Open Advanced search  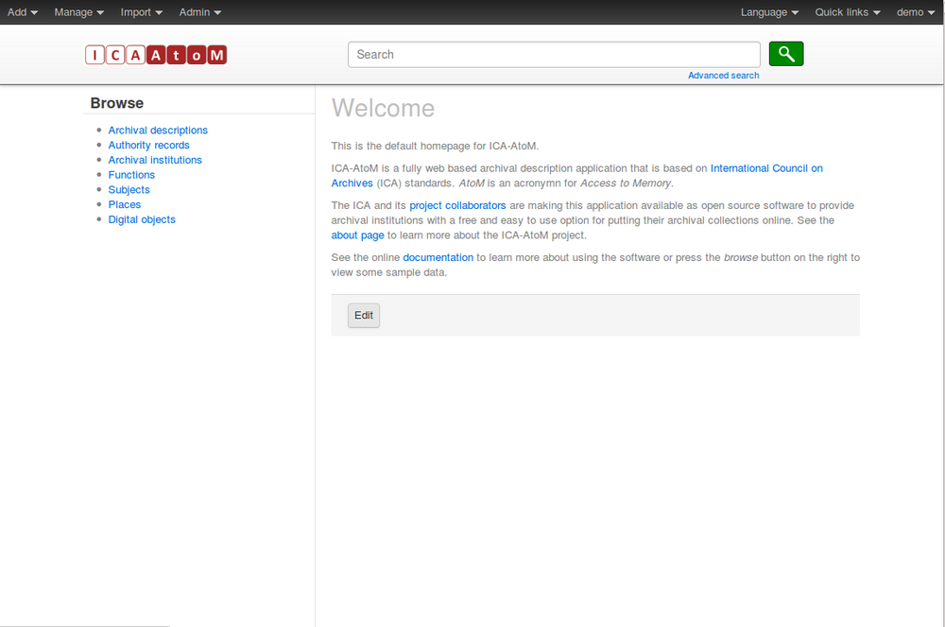point(723,75)
